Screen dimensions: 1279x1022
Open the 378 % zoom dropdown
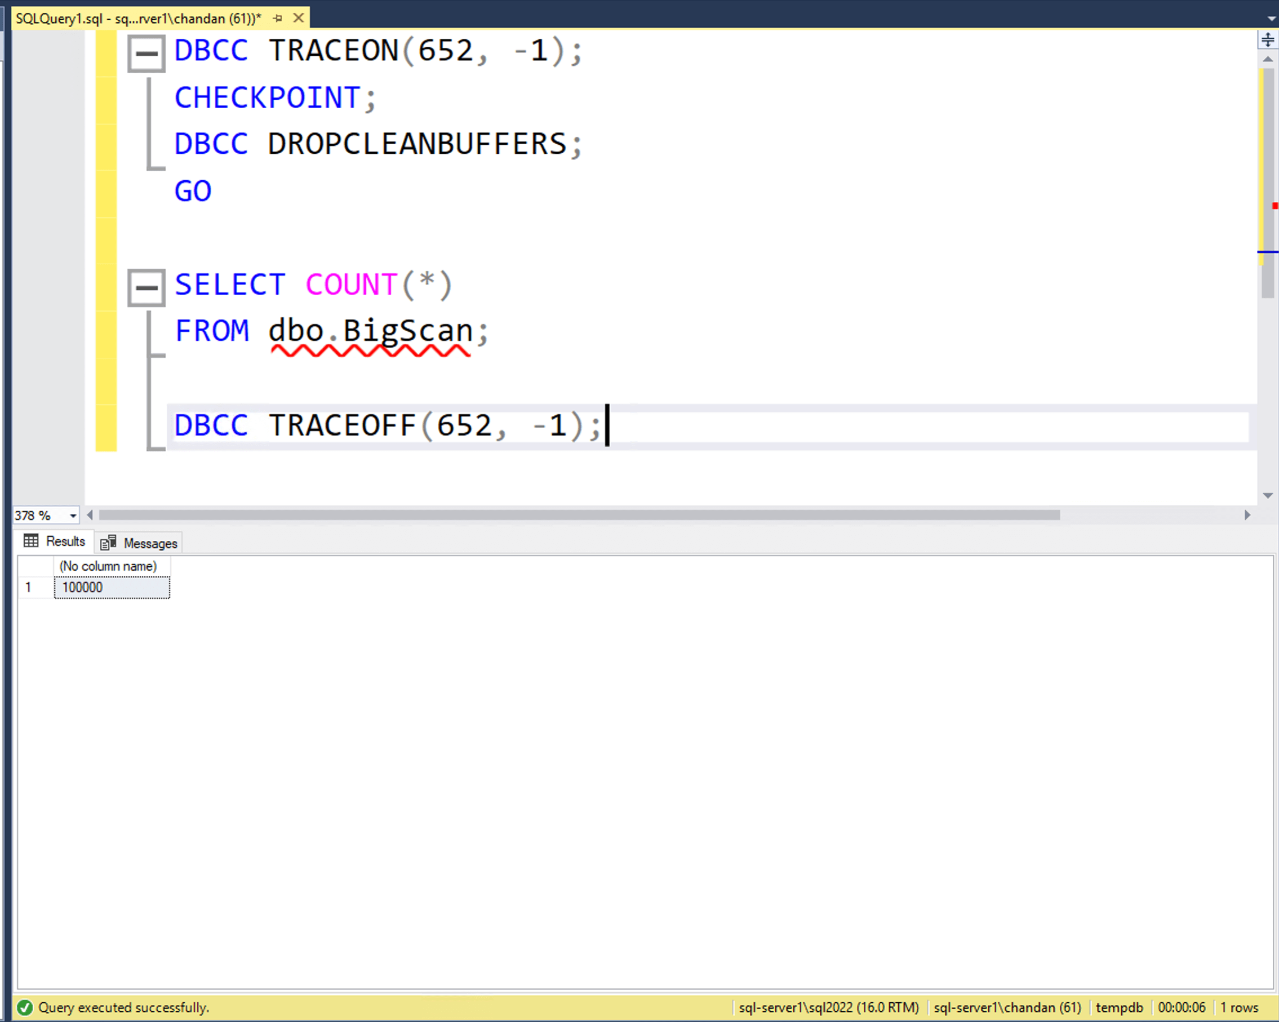pyautogui.click(x=73, y=516)
